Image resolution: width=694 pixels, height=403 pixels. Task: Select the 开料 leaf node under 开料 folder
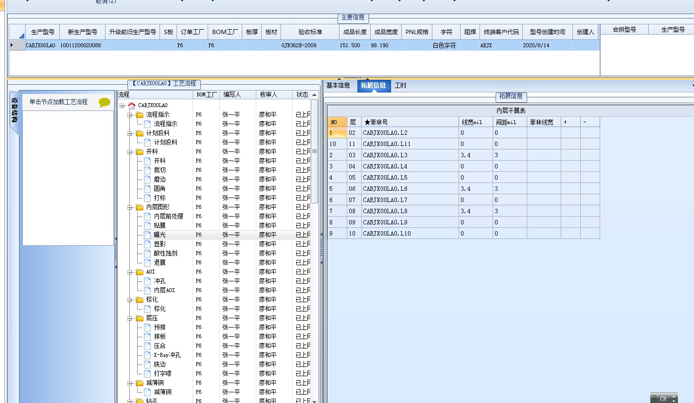pyautogui.click(x=160, y=161)
